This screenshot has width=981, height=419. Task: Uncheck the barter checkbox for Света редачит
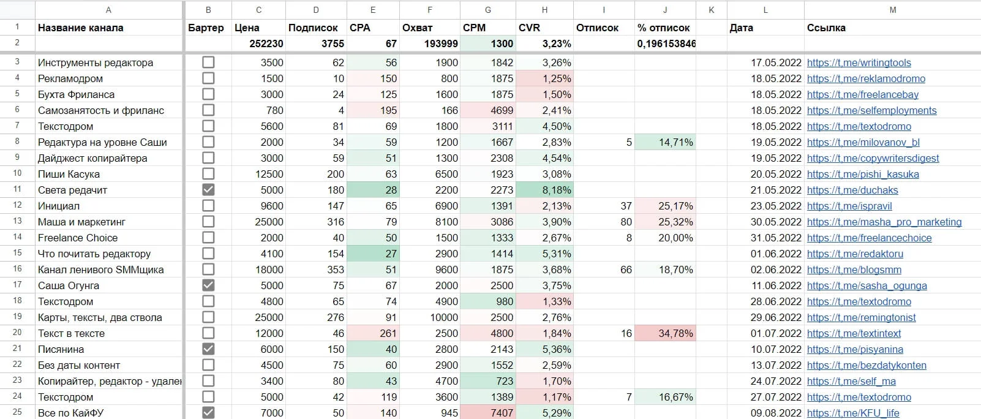(208, 190)
